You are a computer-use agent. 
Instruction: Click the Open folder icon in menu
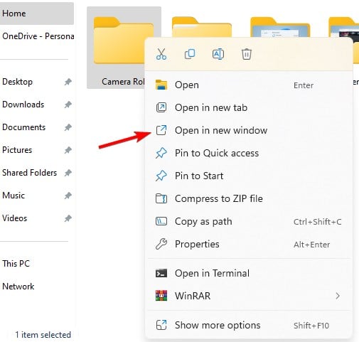tap(161, 85)
